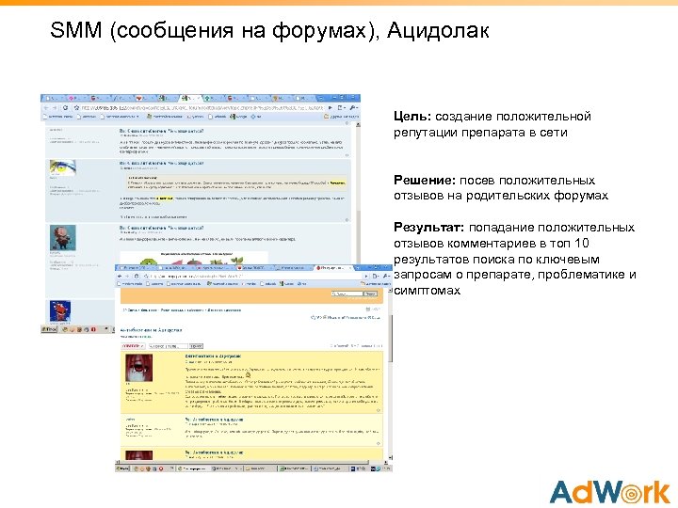
Task: Open the page menu in upper browser window
Action: [342, 107]
